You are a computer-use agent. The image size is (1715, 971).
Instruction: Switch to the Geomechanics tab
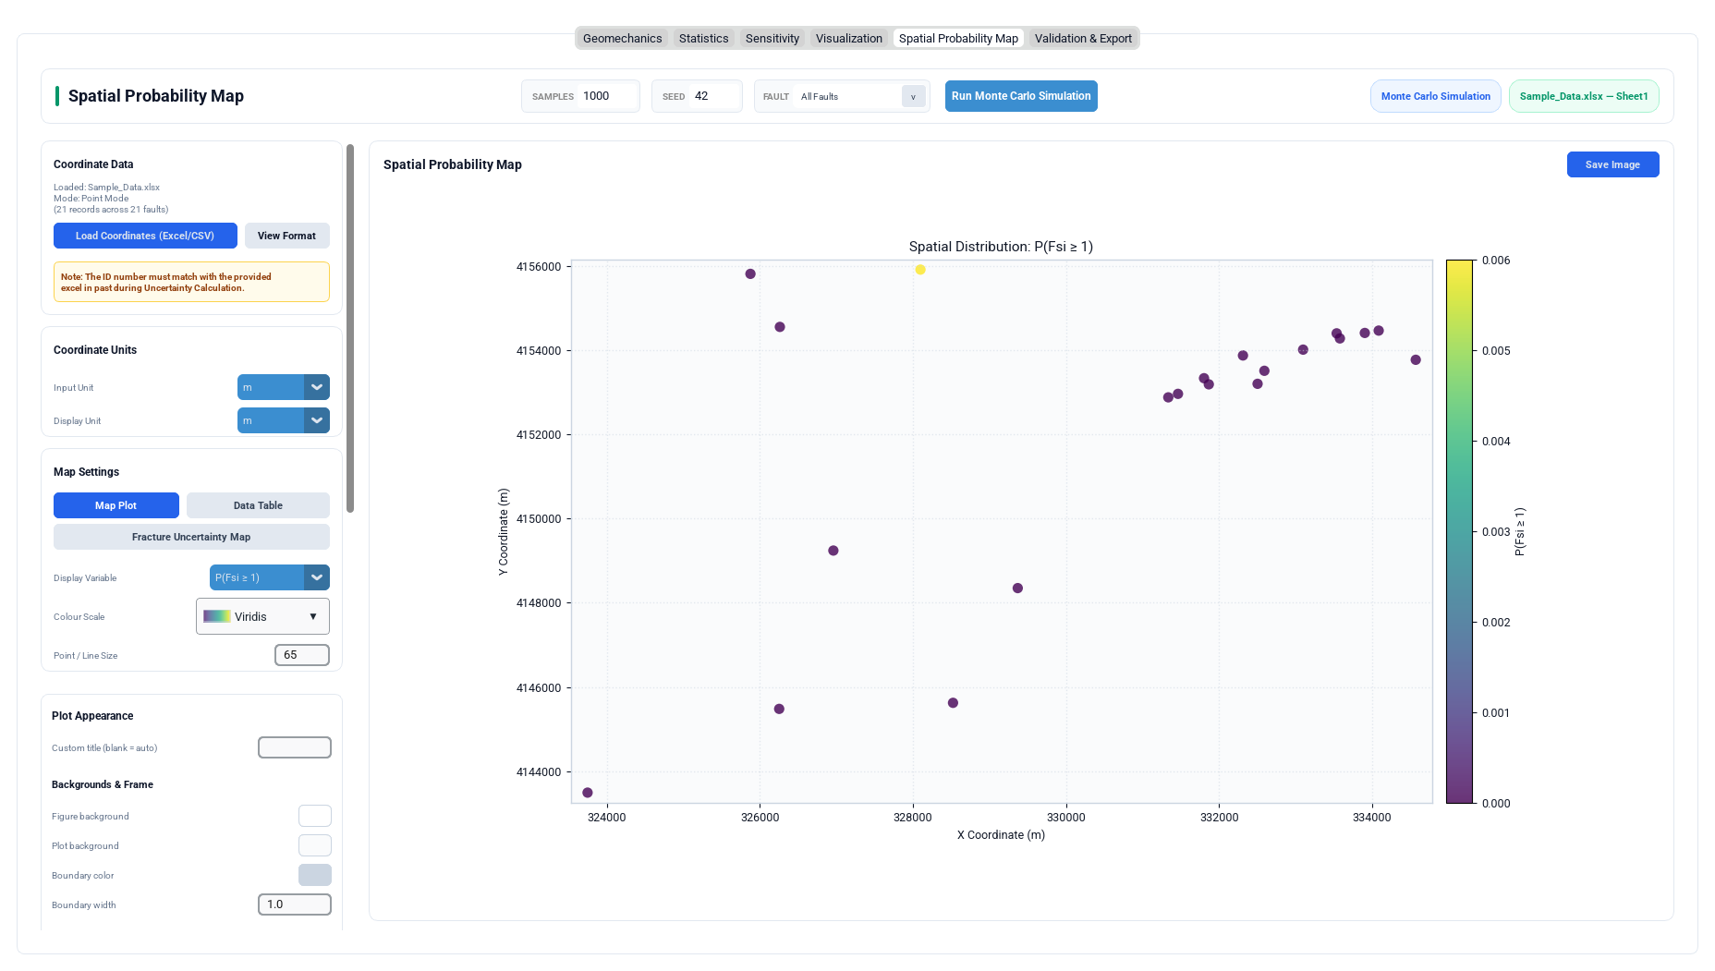click(x=622, y=38)
